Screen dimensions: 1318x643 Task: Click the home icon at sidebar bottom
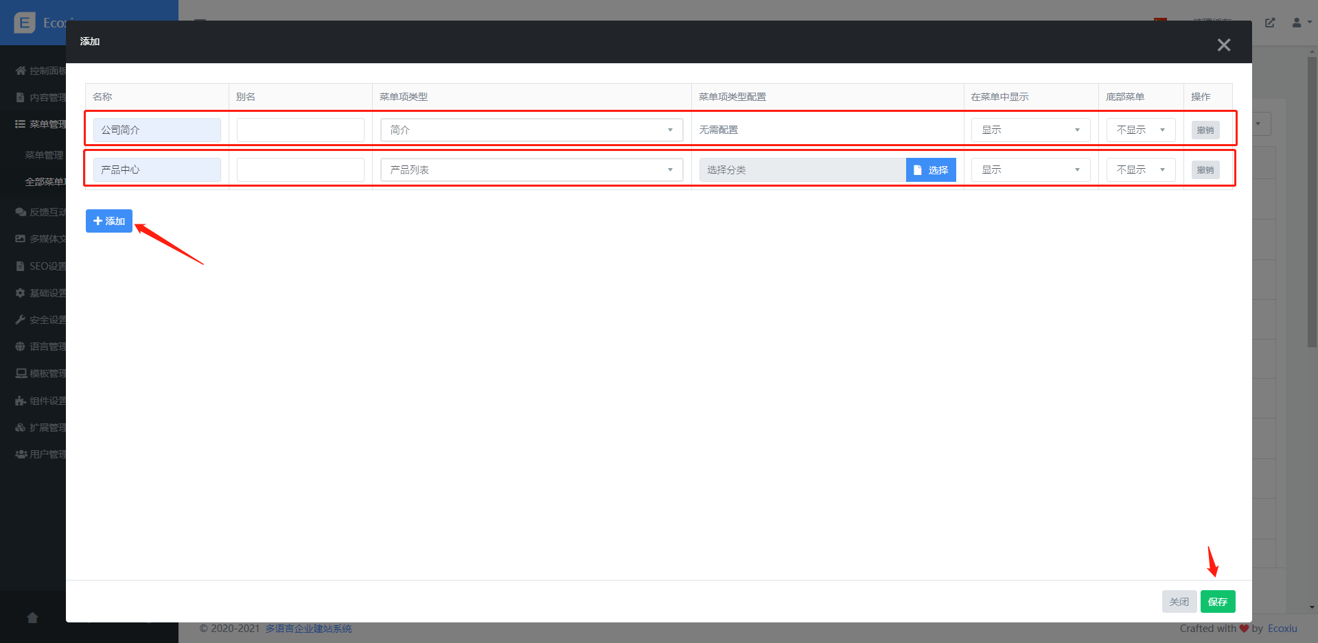[x=32, y=618]
